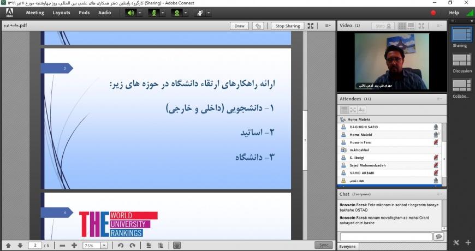Select the Discussion layout thumbnail
The height and width of the screenshot is (251, 475).
click(x=461, y=60)
